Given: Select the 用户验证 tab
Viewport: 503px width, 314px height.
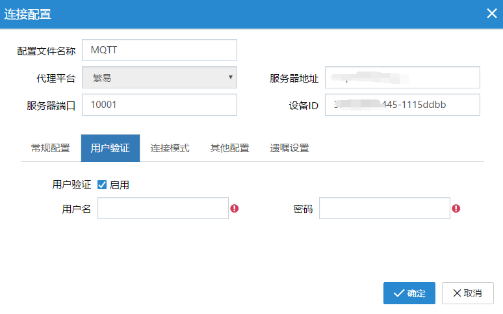Looking at the screenshot, I should pyautogui.click(x=110, y=148).
